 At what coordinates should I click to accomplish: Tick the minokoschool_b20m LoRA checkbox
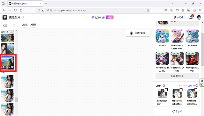pyautogui.click(x=196, y=90)
